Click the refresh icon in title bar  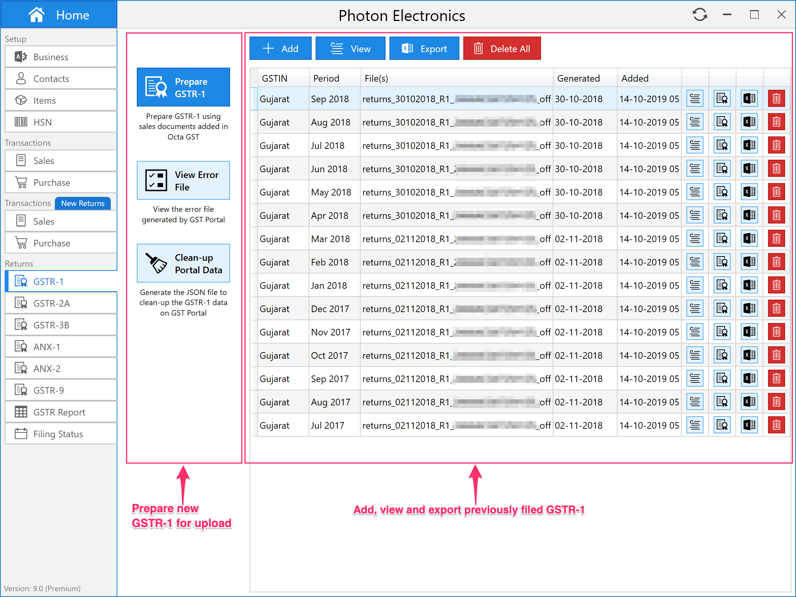[700, 15]
